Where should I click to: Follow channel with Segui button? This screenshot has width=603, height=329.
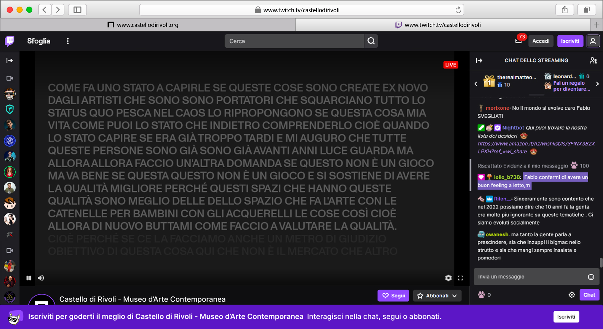(393, 295)
